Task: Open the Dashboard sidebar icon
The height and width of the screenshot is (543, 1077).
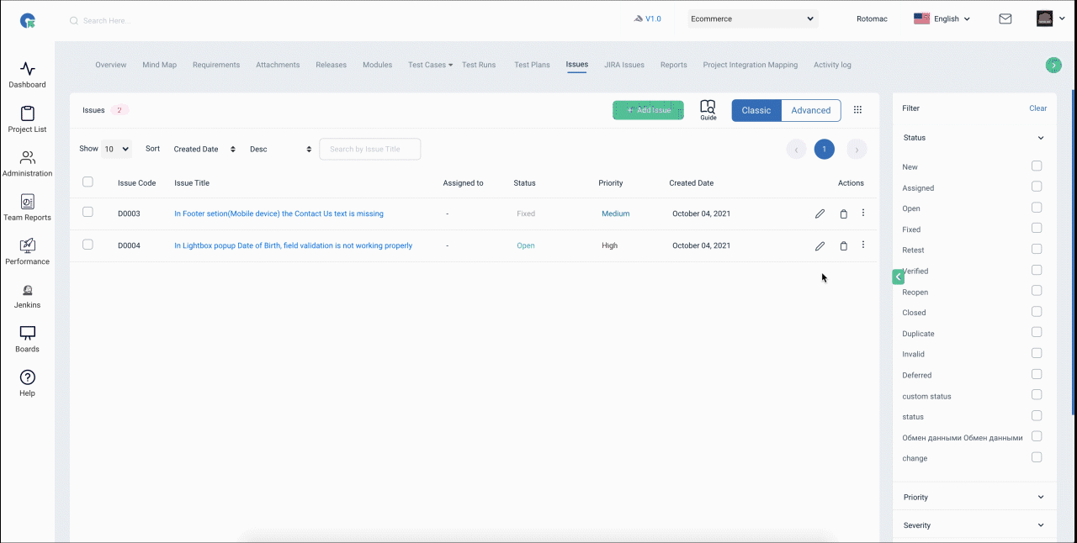Action: click(28, 69)
